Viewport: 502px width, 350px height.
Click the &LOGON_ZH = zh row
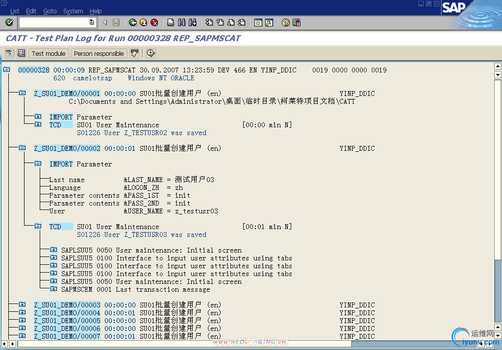tap(116, 187)
